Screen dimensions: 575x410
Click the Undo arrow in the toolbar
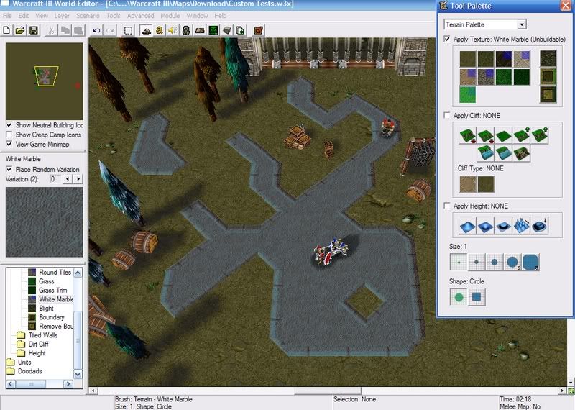pos(96,30)
